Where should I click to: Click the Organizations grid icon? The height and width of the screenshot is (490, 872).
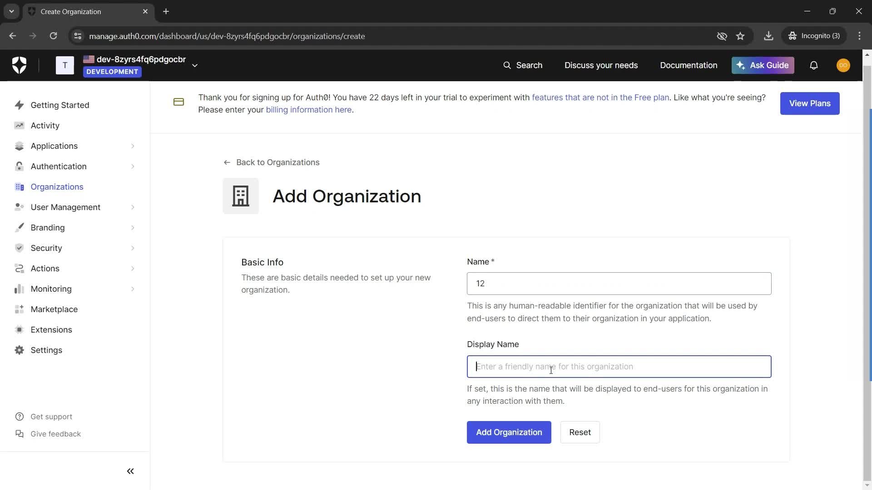point(19,187)
